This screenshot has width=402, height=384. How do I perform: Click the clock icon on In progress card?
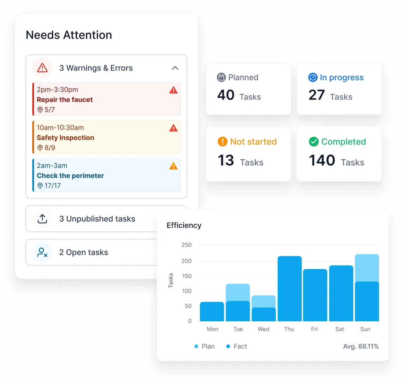click(313, 77)
